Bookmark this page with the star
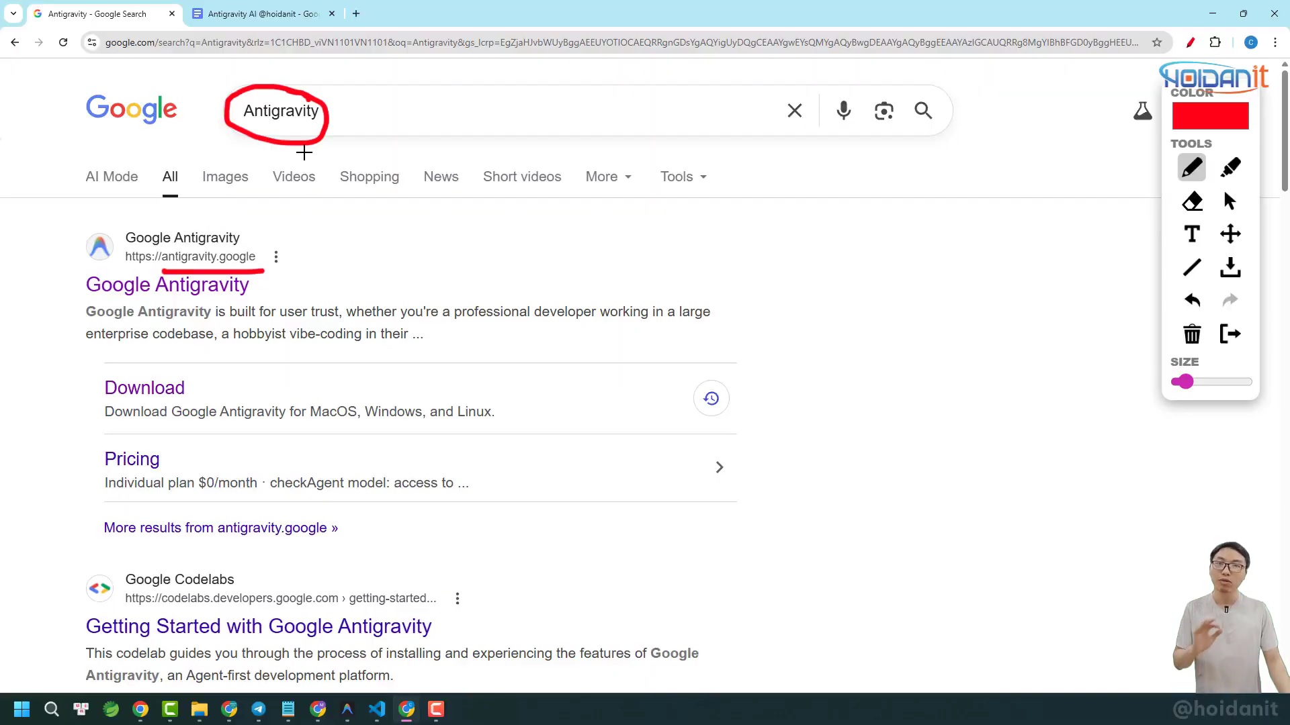1290x725 pixels. 1157,42
